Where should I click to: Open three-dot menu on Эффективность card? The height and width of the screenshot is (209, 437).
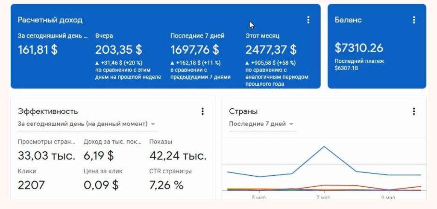pos(202,111)
